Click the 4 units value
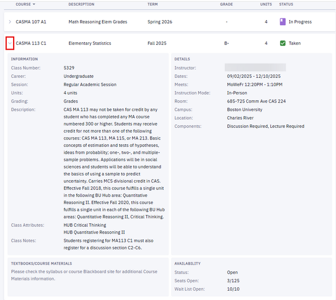The width and height of the screenshot is (336, 300). coord(70,93)
